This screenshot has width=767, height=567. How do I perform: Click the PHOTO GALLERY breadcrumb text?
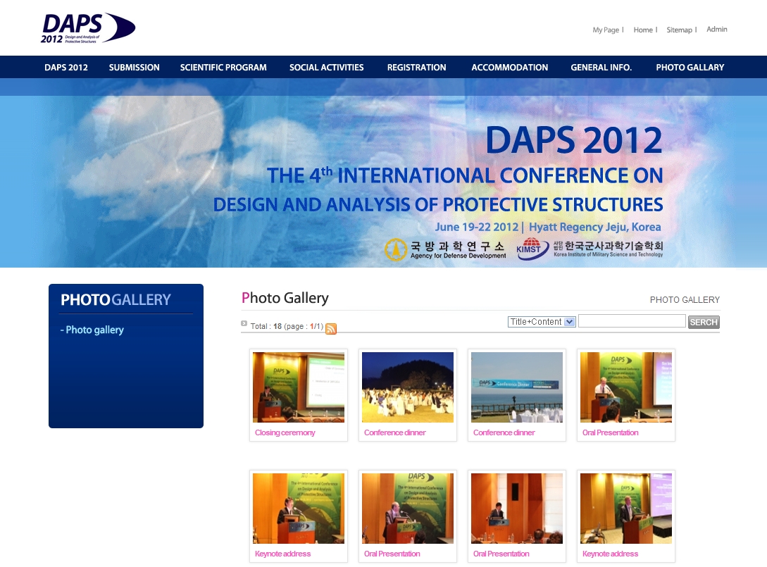point(685,300)
